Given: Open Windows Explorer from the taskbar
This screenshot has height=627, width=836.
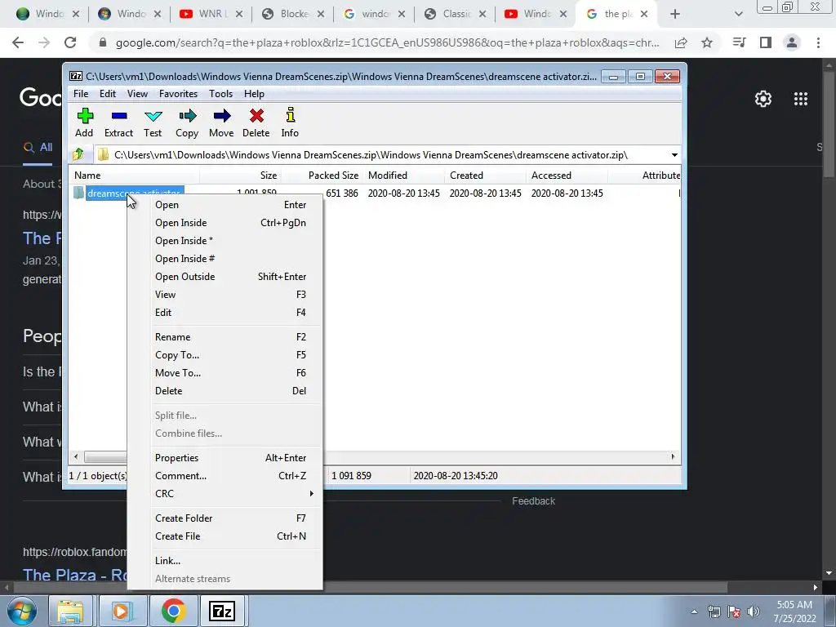Looking at the screenshot, I should tap(70, 611).
